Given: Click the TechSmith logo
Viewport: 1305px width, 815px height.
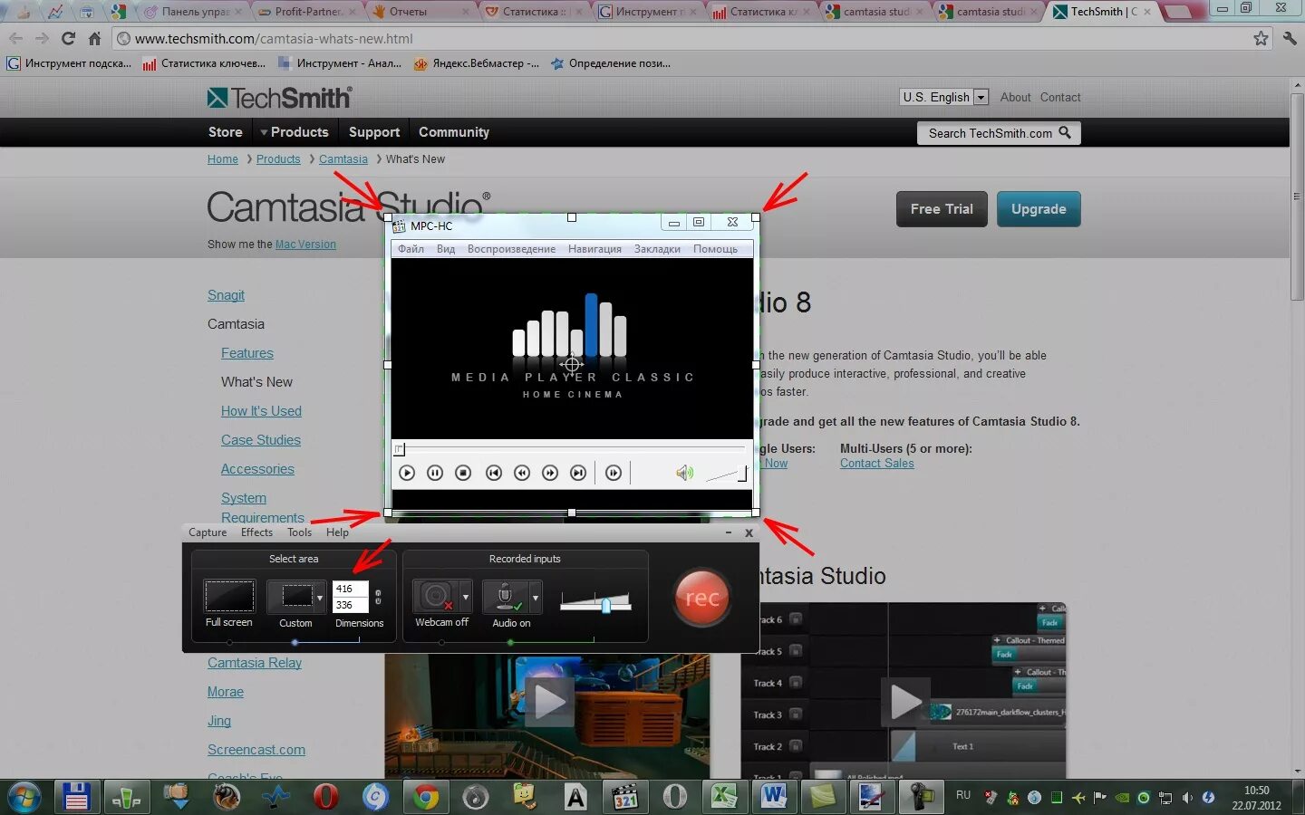Looking at the screenshot, I should pyautogui.click(x=279, y=97).
